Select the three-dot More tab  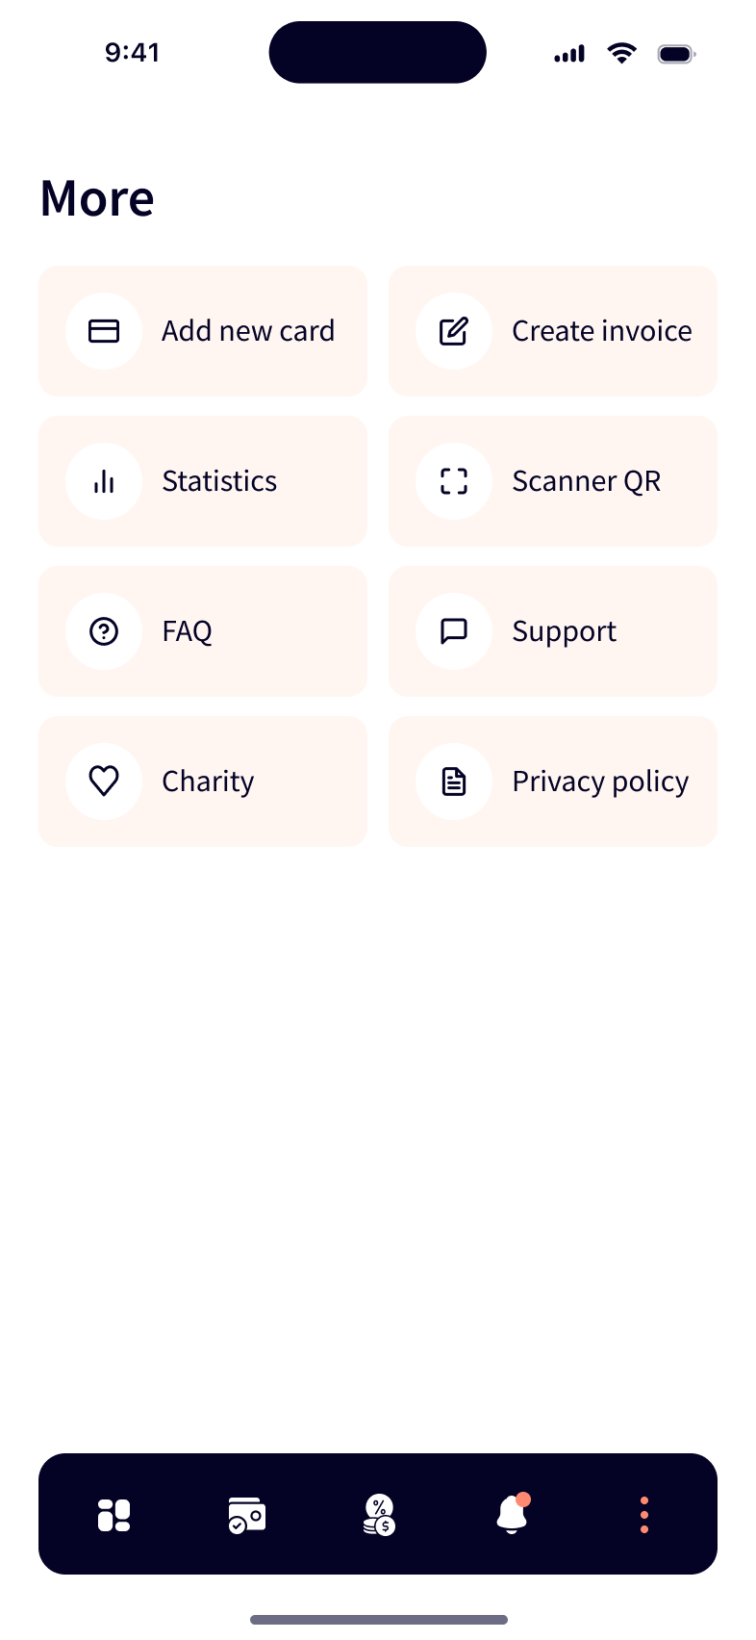[x=643, y=1515]
